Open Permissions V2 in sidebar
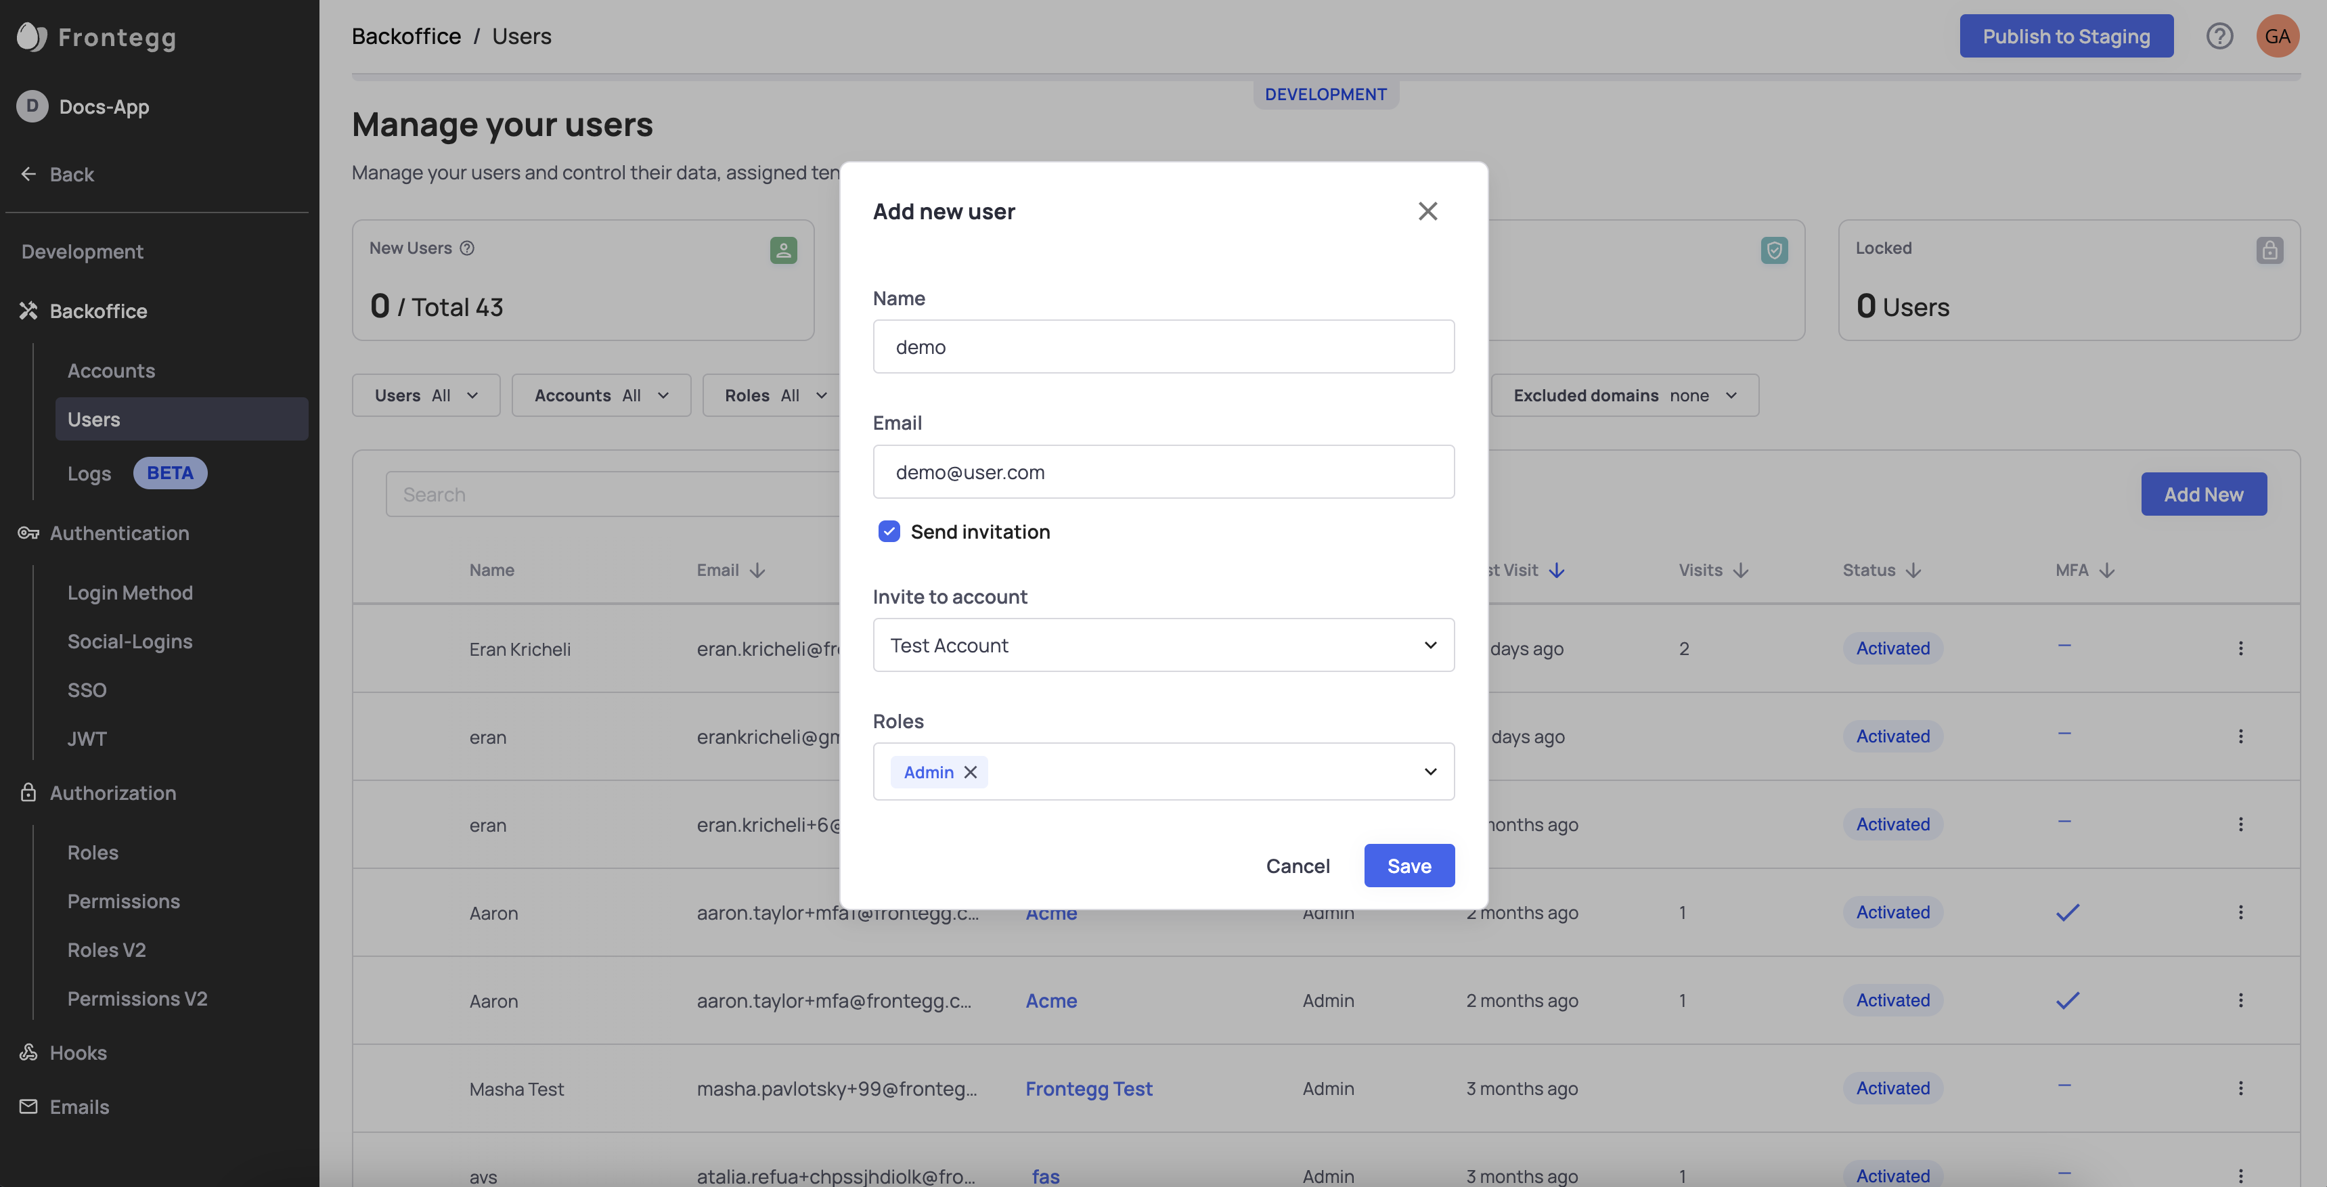The height and width of the screenshot is (1187, 2327). pyautogui.click(x=137, y=999)
